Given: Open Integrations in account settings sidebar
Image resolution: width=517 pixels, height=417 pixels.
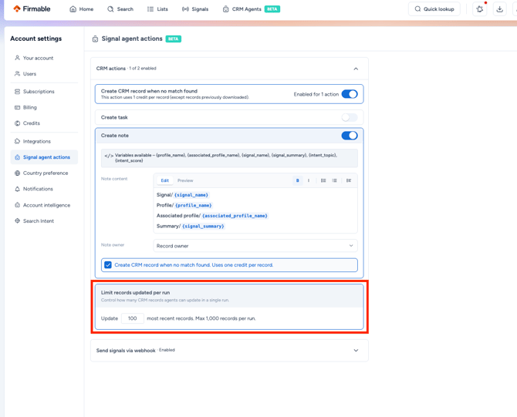Looking at the screenshot, I should pos(36,141).
